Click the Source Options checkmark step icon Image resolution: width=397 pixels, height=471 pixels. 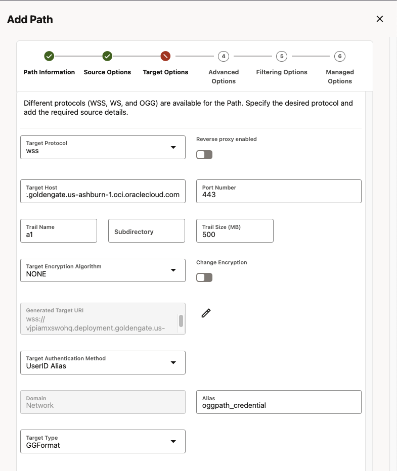107,56
